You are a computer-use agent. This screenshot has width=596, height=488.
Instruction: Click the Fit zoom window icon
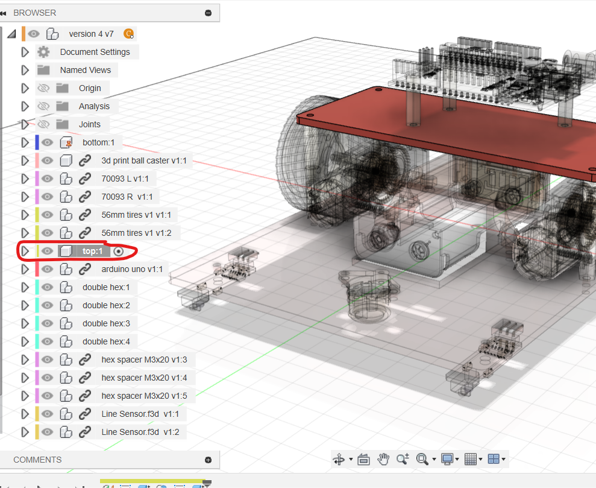click(422, 459)
